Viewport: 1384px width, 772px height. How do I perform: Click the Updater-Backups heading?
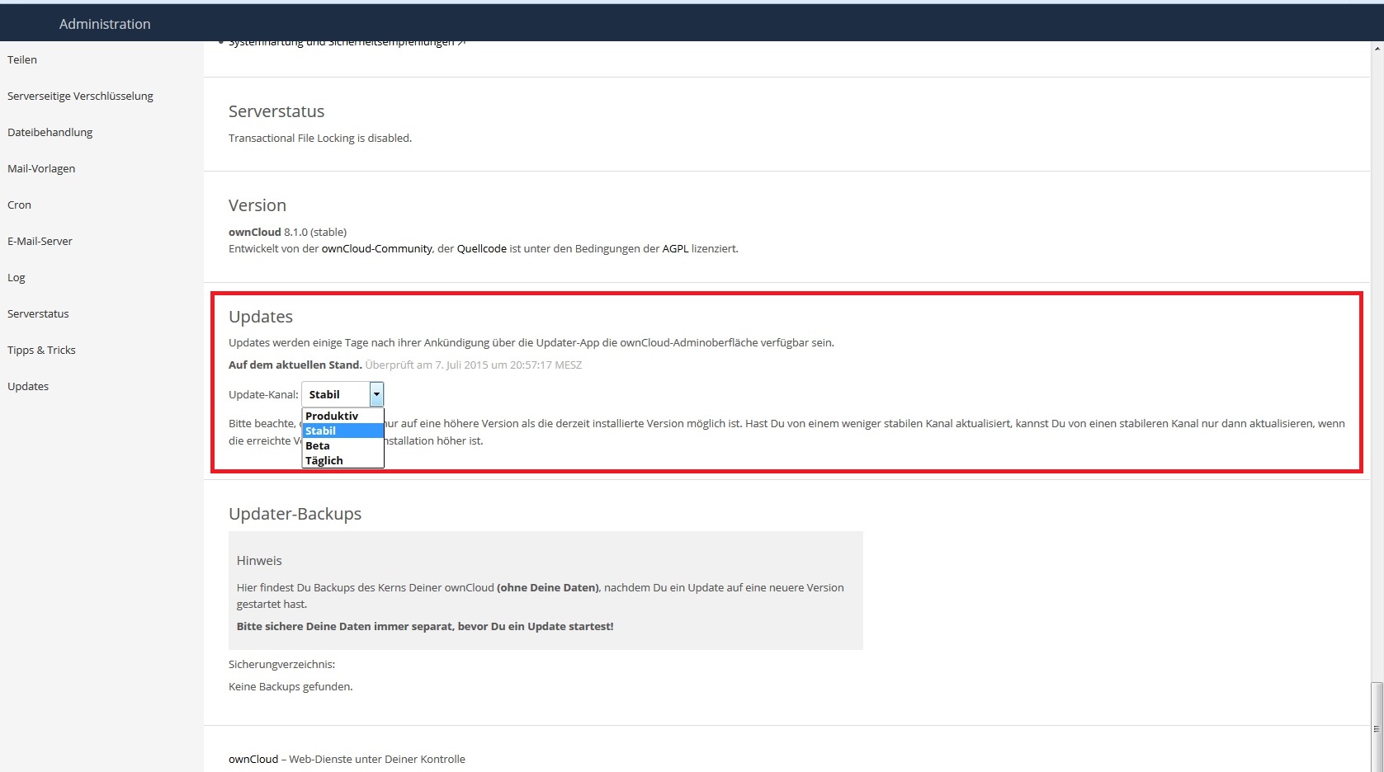pyautogui.click(x=295, y=514)
